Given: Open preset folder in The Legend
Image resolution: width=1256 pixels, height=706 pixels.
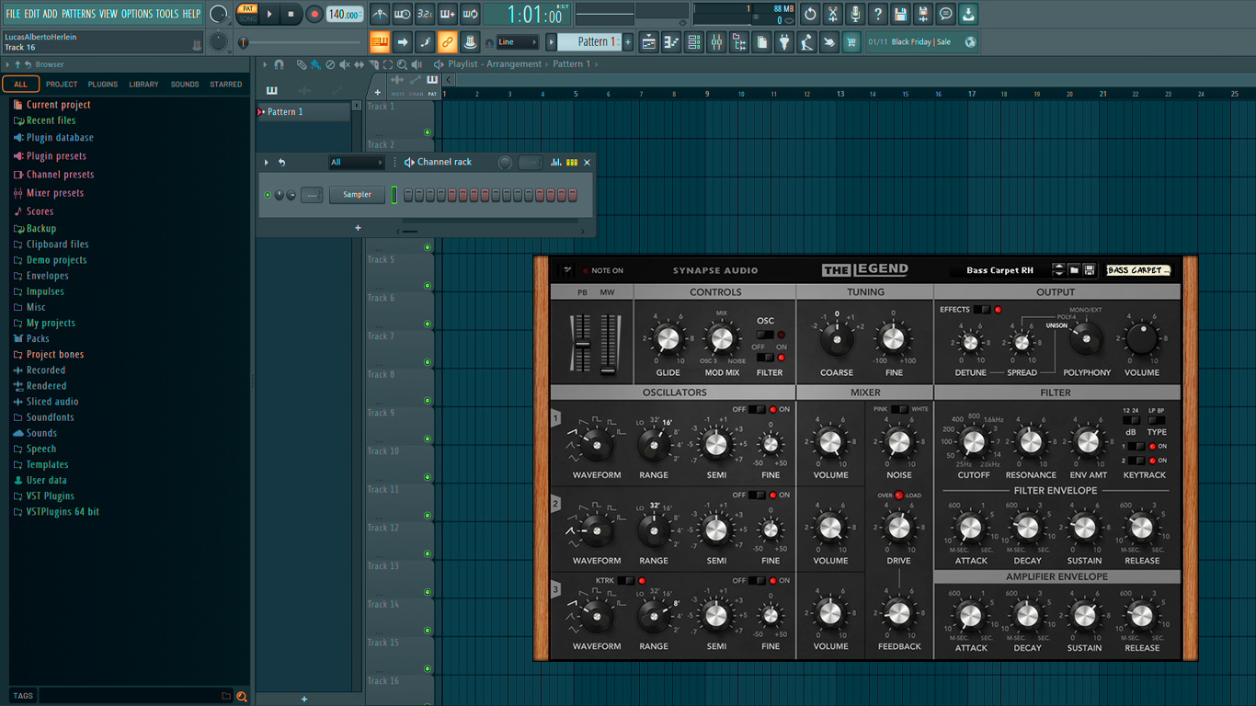Looking at the screenshot, I should coord(1074,270).
